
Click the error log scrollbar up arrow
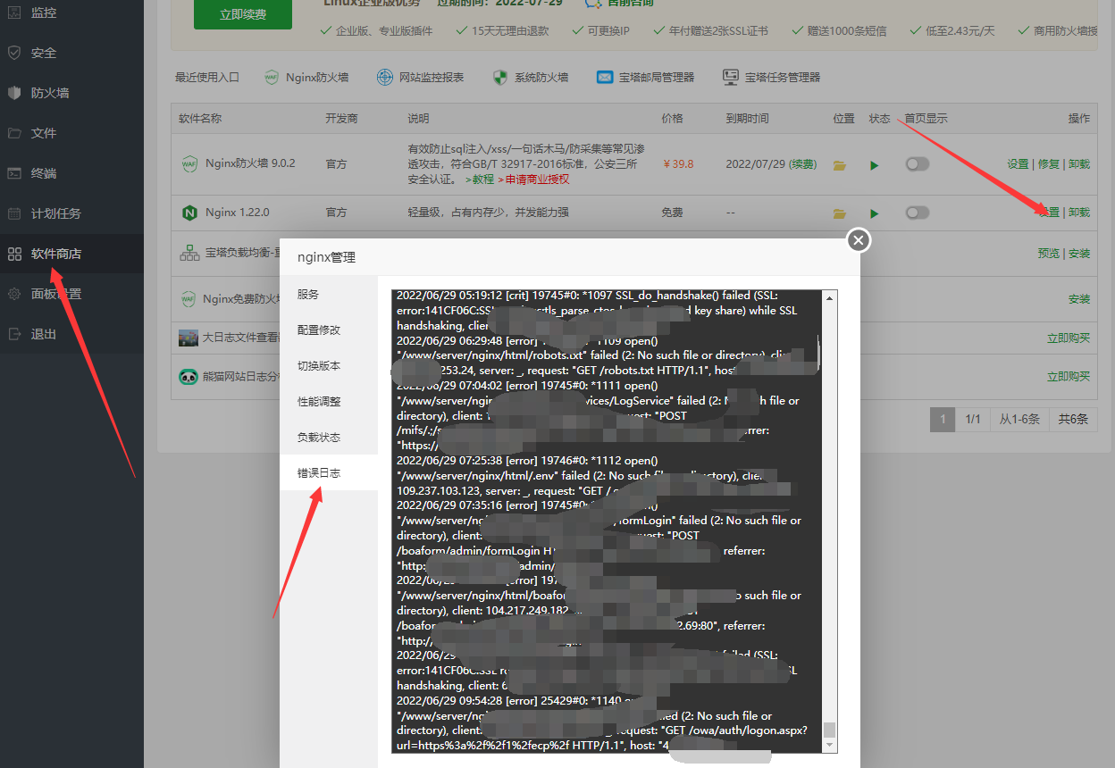(830, 298)
